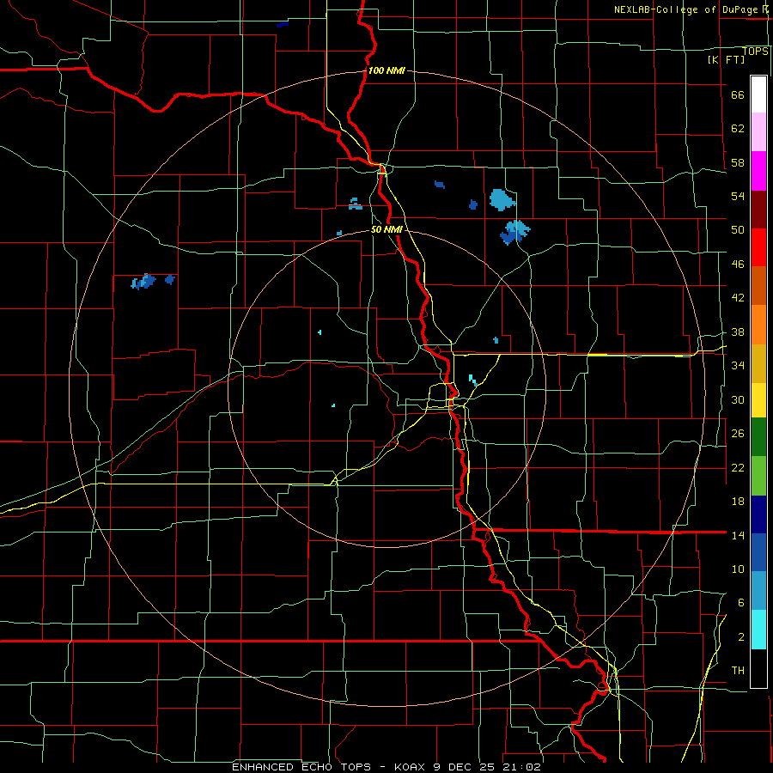Click the legend value 66
This screenshot has width=773, height=773.
[738, 95]
